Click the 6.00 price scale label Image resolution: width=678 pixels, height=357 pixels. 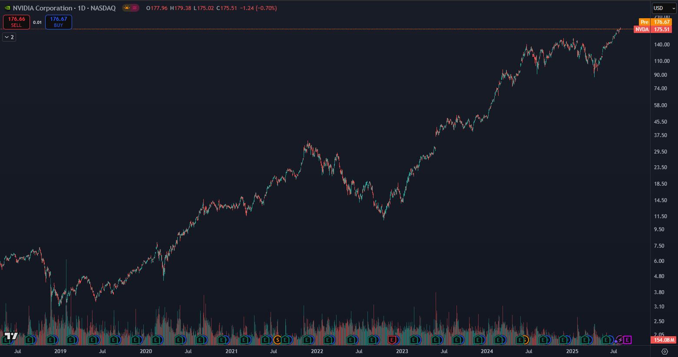pyautogui.click(x=659, y=261)
